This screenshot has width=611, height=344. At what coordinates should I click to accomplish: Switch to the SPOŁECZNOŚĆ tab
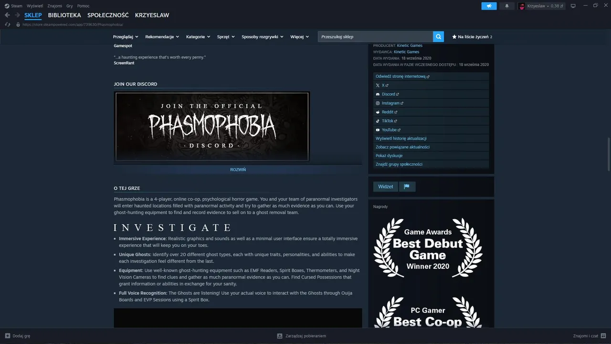pos(108,15)
